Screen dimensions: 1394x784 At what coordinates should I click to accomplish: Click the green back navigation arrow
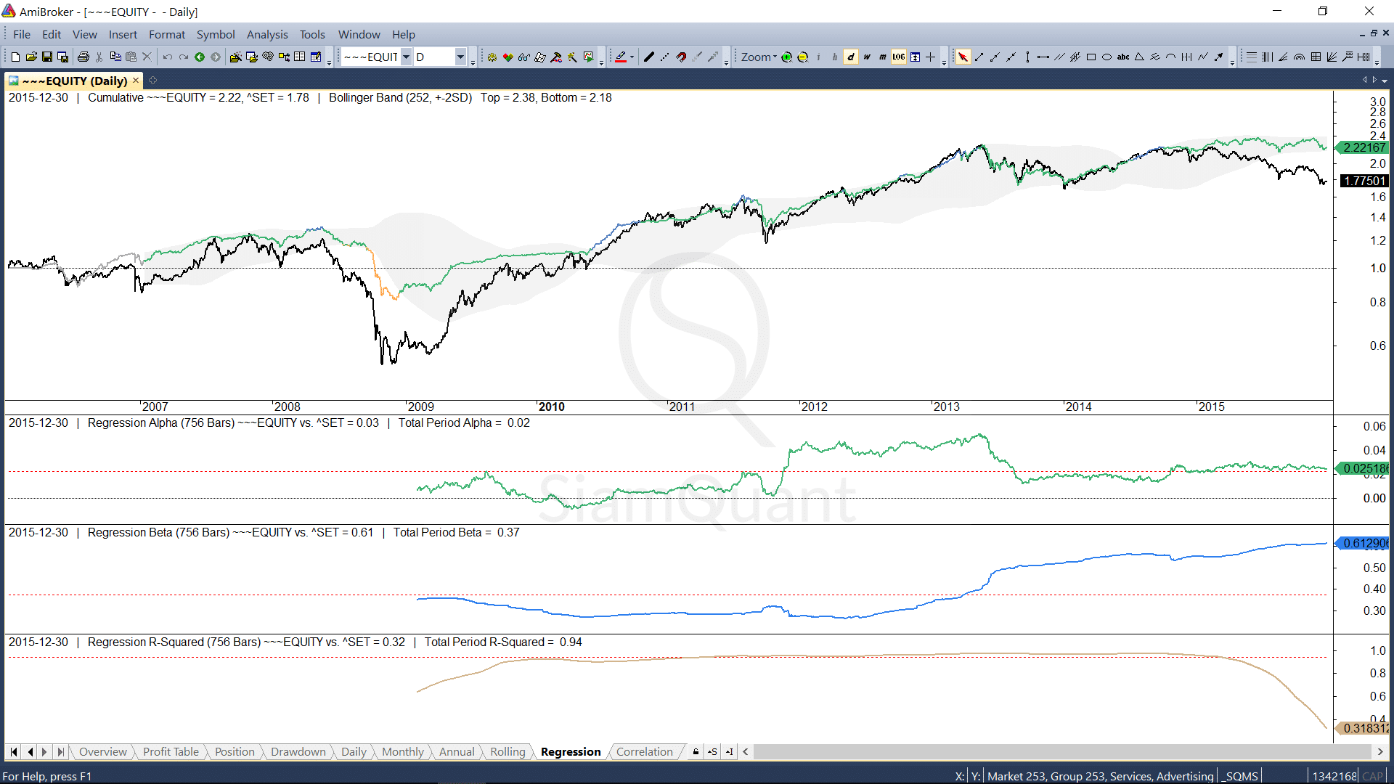pyautogui.click(x=200, y=57)
